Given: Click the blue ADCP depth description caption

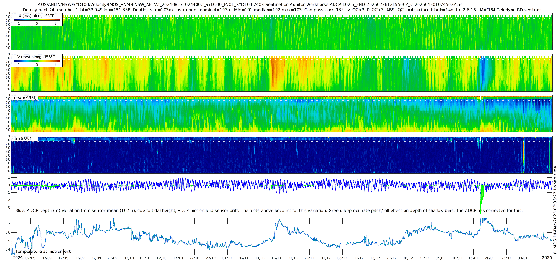Looking at the screenshot, I should [269, 211].
